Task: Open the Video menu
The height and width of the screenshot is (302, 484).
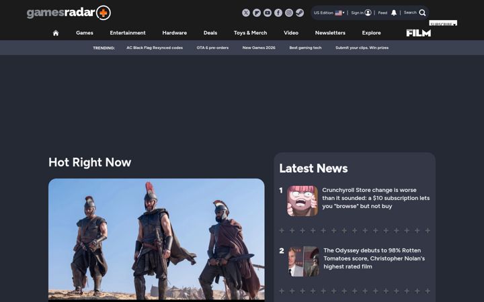Action: [x=291, y=33]
